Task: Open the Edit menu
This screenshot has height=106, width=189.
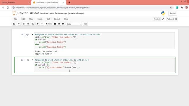Action: pyautogui.click(x=23, y=19)
